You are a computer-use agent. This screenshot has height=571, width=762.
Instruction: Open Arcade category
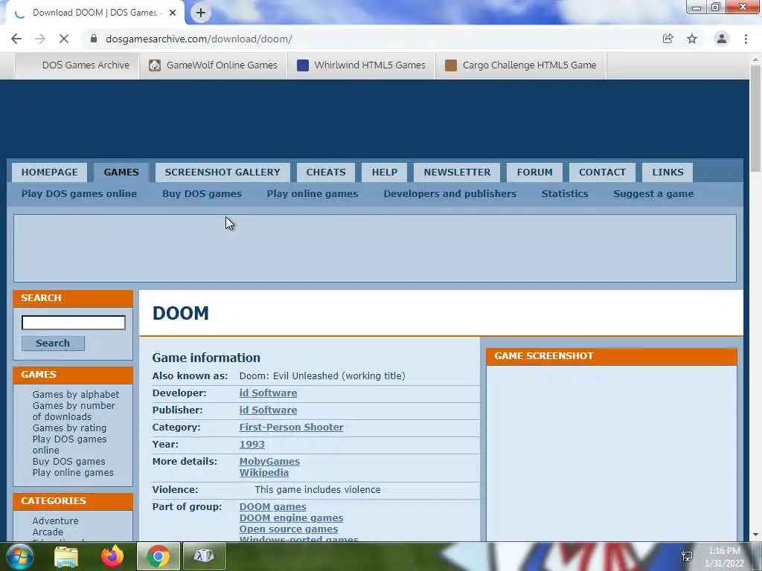click(48, 532)
